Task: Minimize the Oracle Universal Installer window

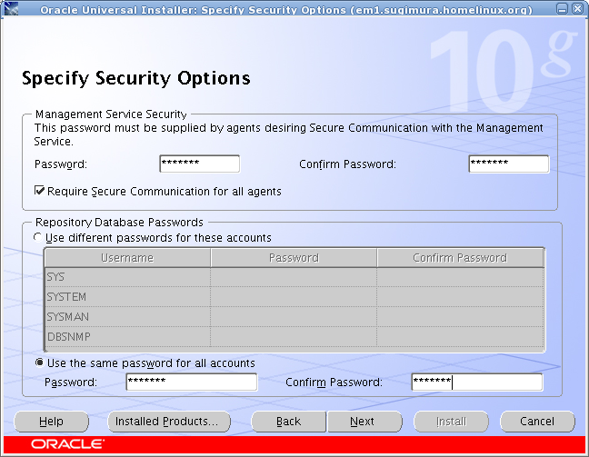Action: [562, 9]
